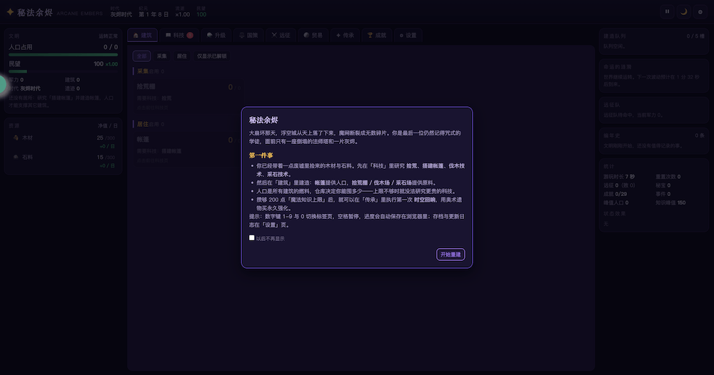Select the 采集 filter chip
Screen dimensions: 714x375
(x=161, y=56)
